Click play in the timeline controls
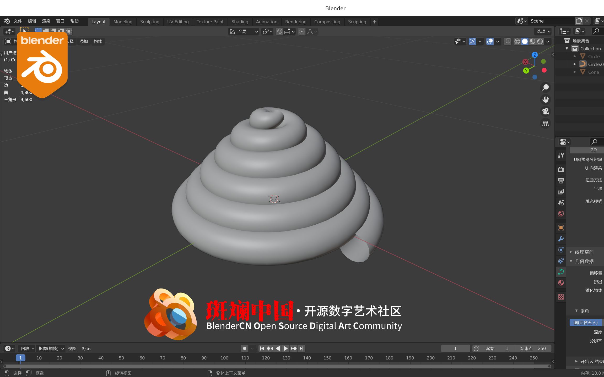604x377 pixels. 285,348
